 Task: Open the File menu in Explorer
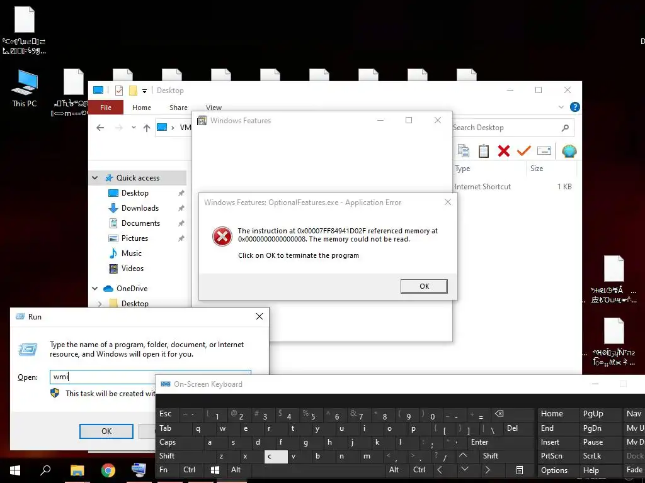(x=106, y=108)
